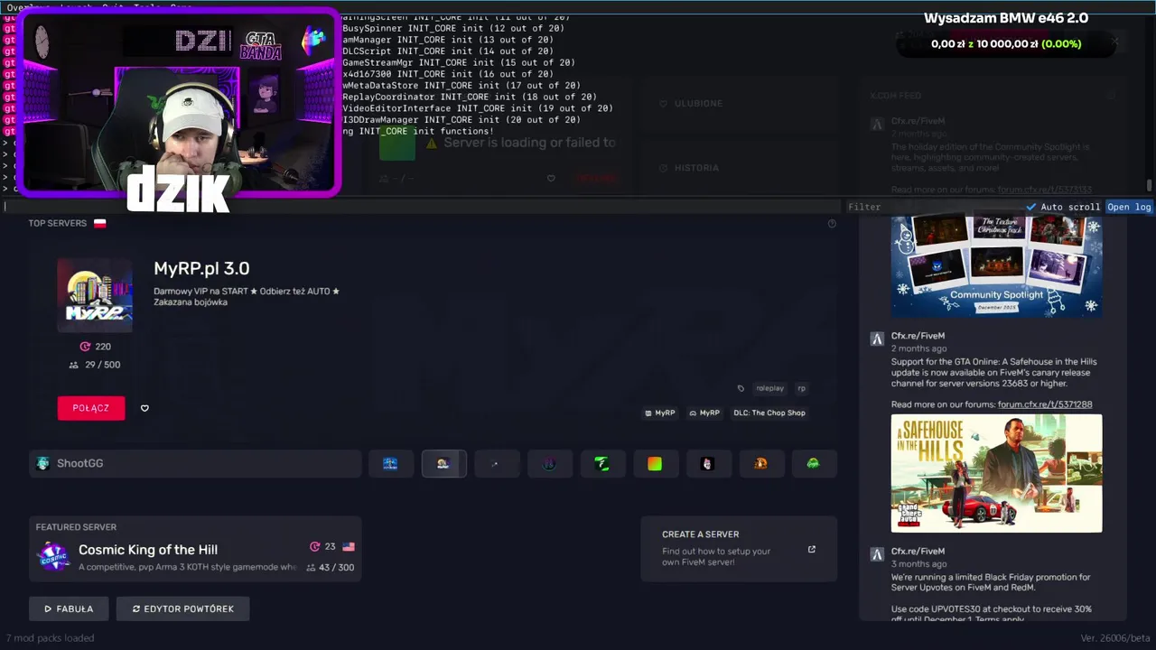Select the green creature server tile
The image size is (1156, 650).
814,463
